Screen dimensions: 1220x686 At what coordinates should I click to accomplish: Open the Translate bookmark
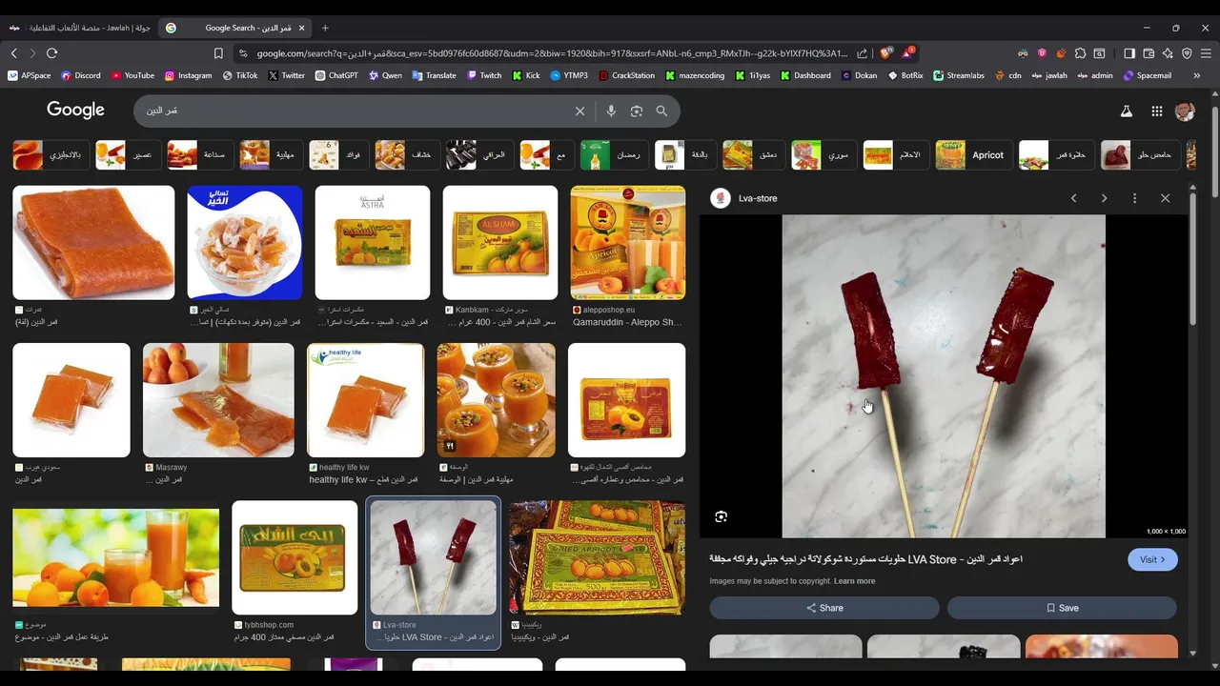pyautogui.click(x=434, y=75)
